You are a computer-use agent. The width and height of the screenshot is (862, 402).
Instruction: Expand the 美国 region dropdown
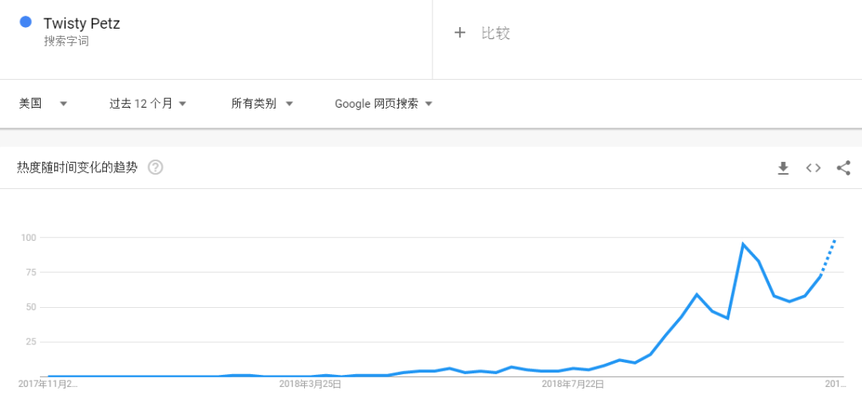(43, 104)
